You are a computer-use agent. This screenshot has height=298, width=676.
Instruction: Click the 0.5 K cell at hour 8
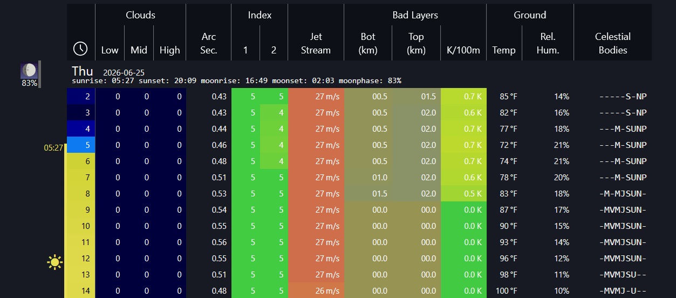coord(463,194)
